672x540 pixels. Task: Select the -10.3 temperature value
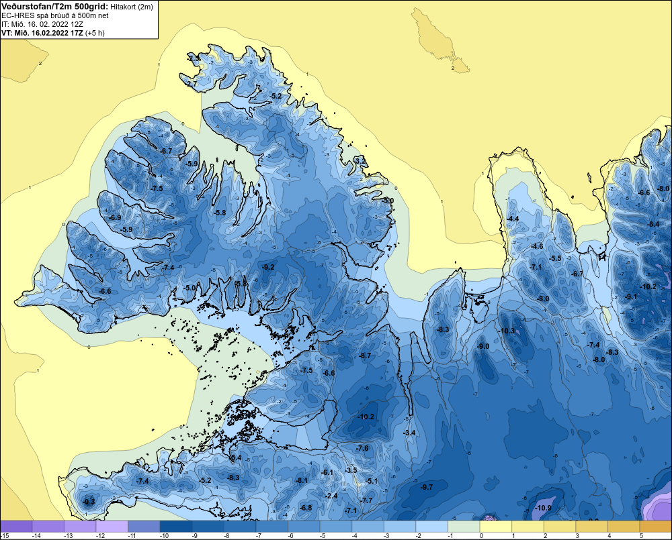click(507, 331)
